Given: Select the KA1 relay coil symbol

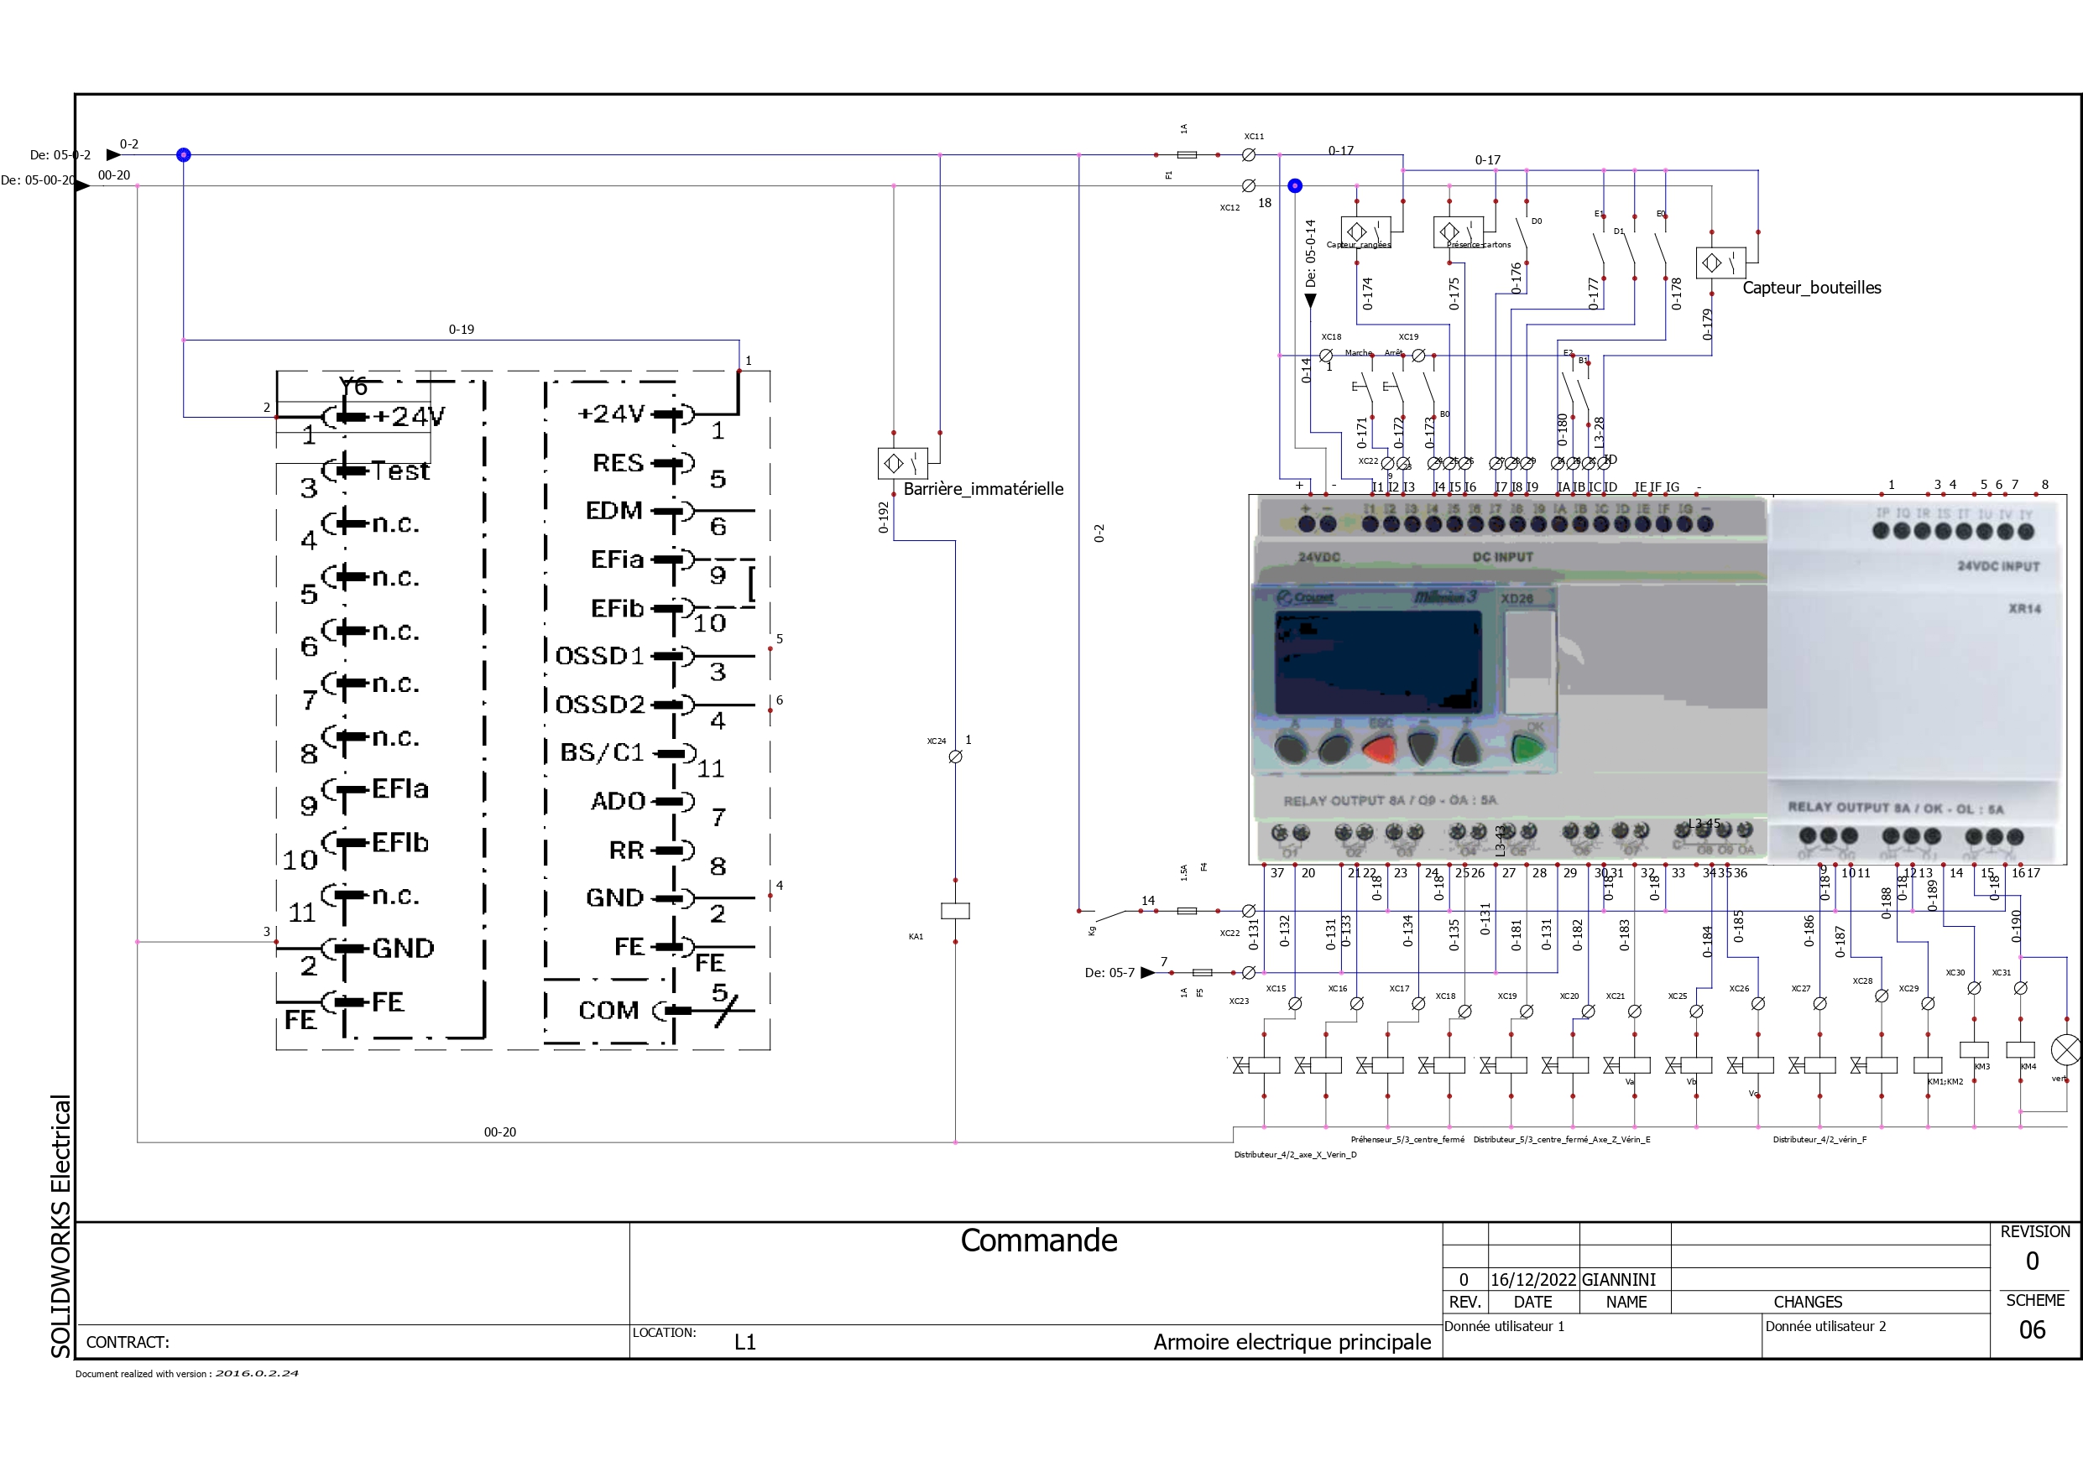Looking at the screenshot, I should click(x=955, y=911).
